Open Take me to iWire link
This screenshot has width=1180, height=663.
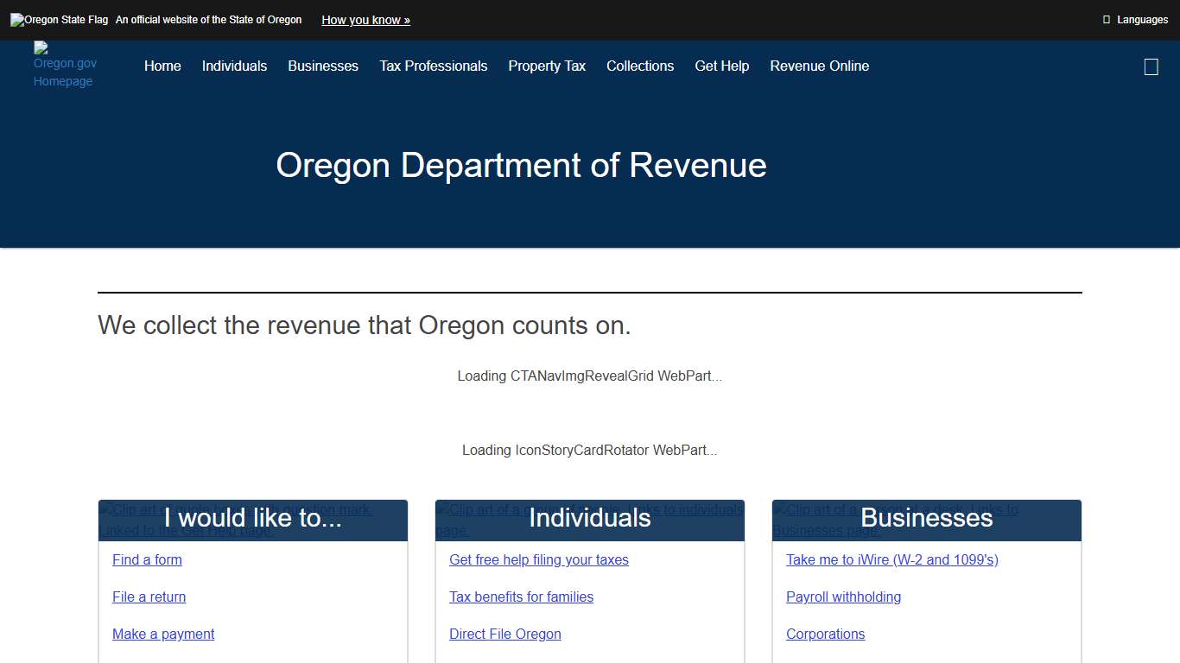click(x=891, y=559)
